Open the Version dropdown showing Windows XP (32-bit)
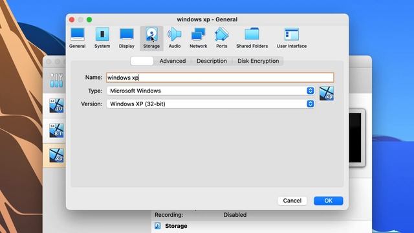 tap(210, 104)
